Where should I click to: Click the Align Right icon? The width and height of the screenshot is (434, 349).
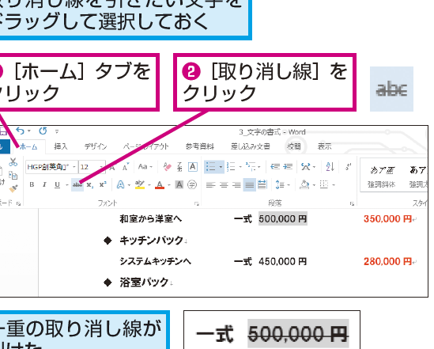click(x=236, y=184)
